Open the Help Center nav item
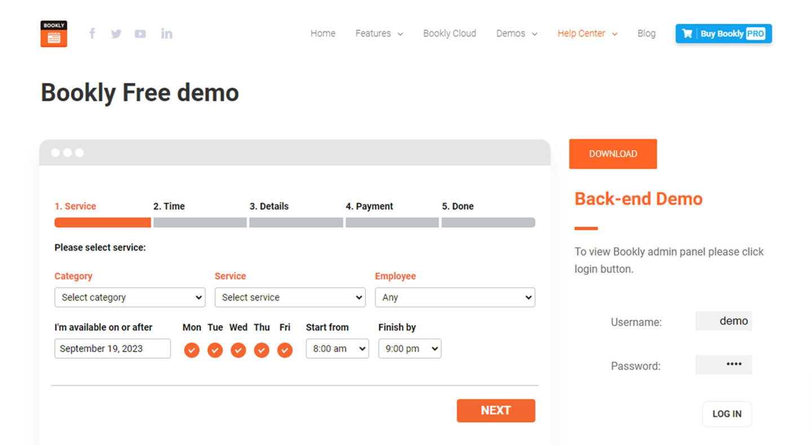The image size is (812, 445). point(581,33)
